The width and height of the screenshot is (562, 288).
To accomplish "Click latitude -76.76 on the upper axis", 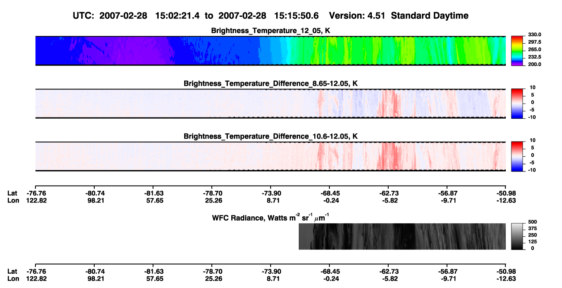I will 37,193.
